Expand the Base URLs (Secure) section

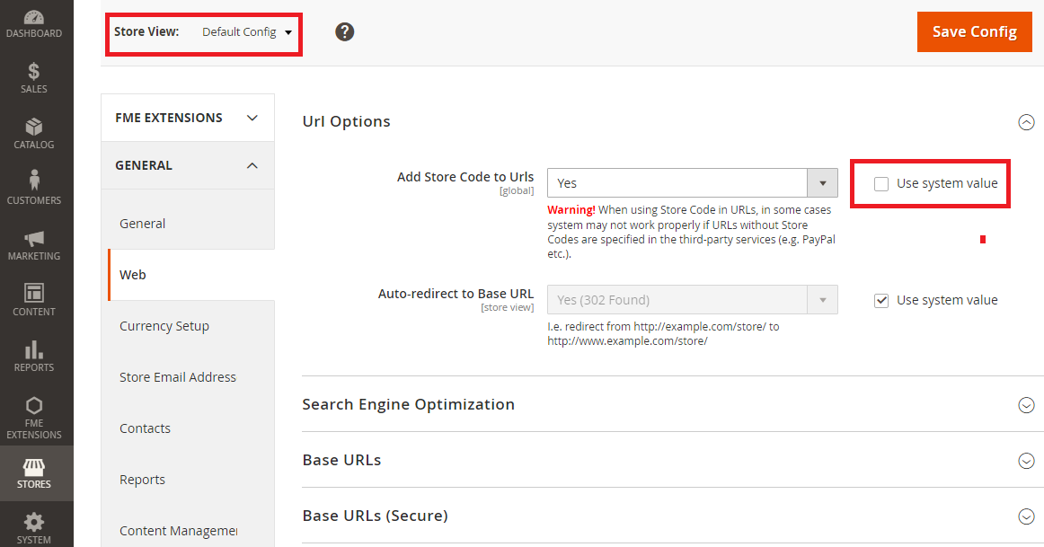(x=1026, y=516)
